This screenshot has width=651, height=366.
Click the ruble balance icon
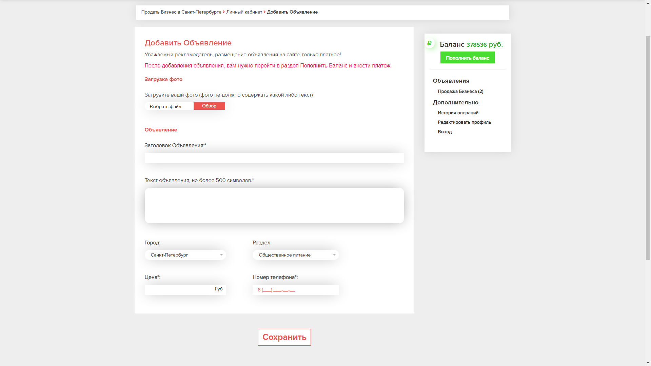click(x=430, y=43)
